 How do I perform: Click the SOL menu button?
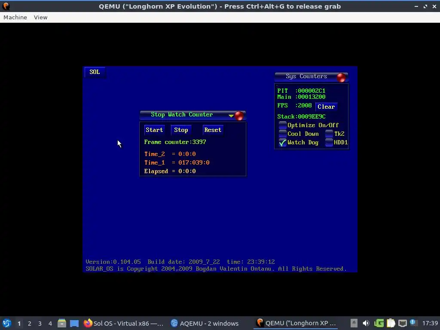[95, 72]
